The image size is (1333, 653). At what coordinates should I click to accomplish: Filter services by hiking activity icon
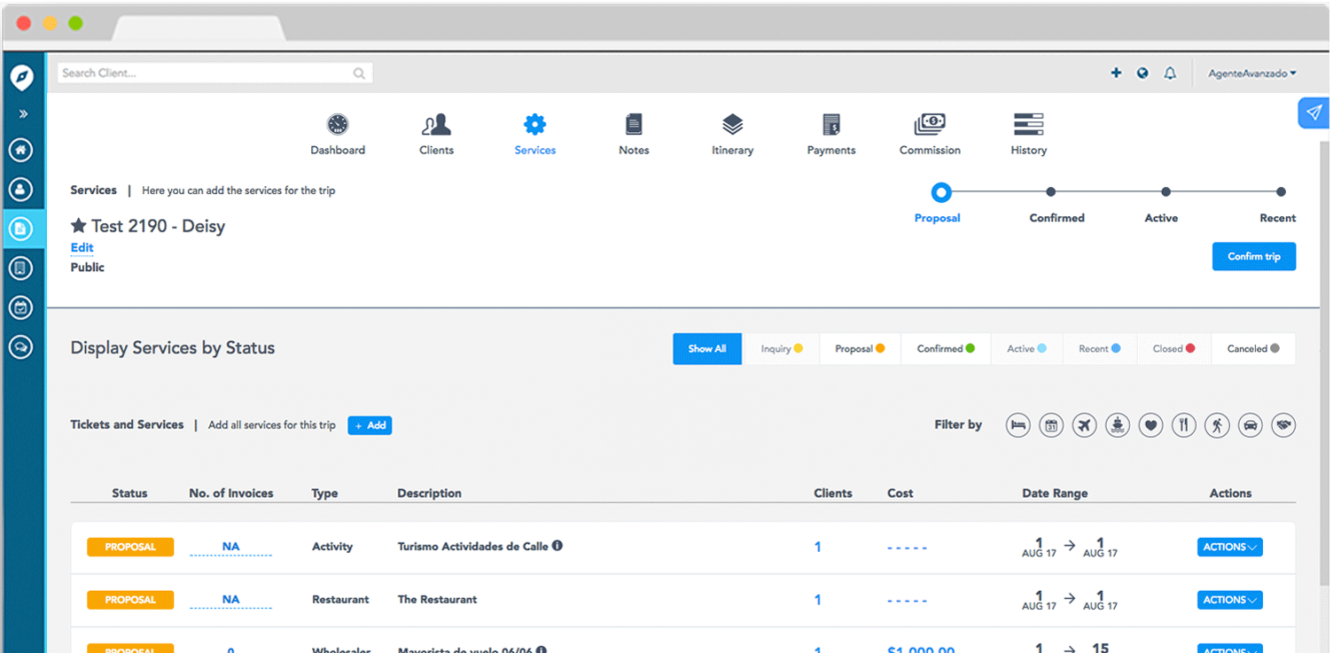(1217, 425)
